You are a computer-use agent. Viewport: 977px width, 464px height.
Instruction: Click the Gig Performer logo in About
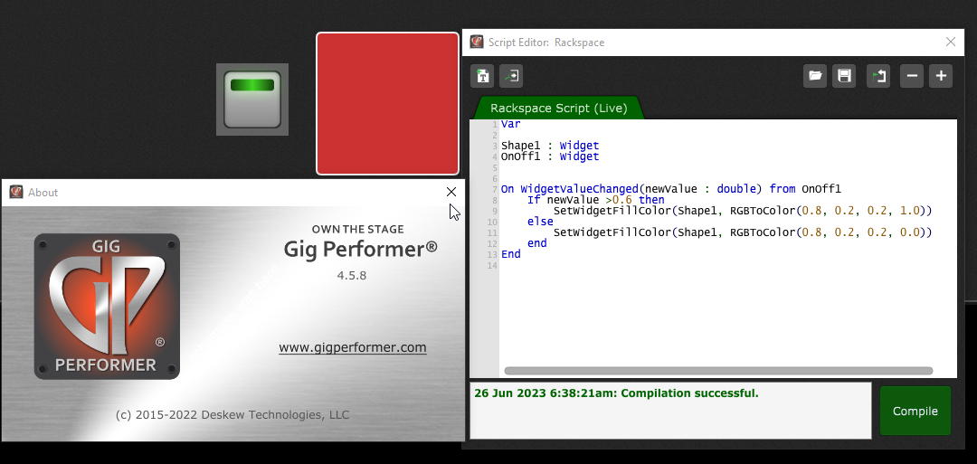[107, 306]
